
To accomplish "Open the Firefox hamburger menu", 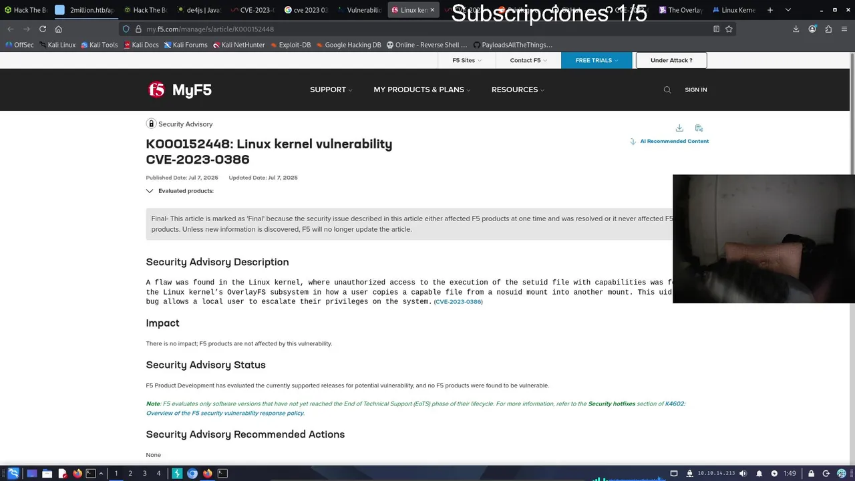I will point(844,29).
